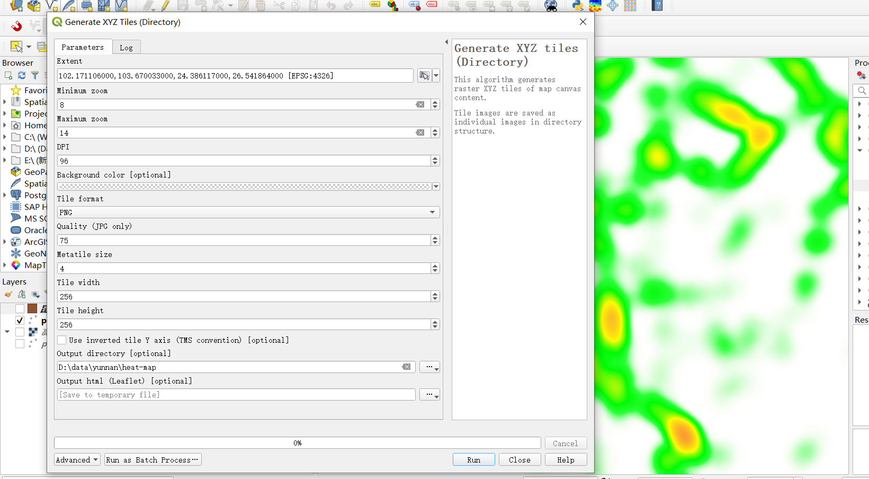
Task: Open QGIS Help with the question mark icon
Action: tap(658, 6)
